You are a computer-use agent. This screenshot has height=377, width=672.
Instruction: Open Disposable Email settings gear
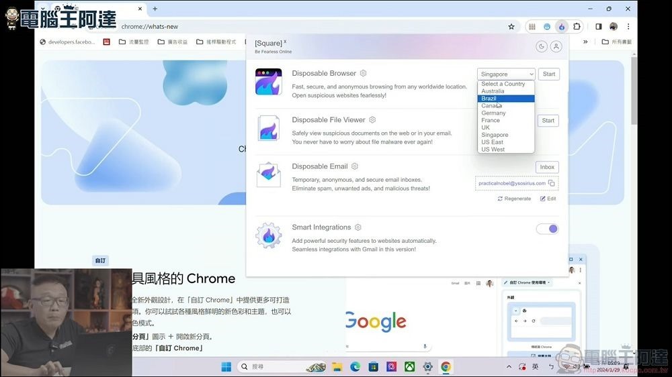(x=355, y=166)
